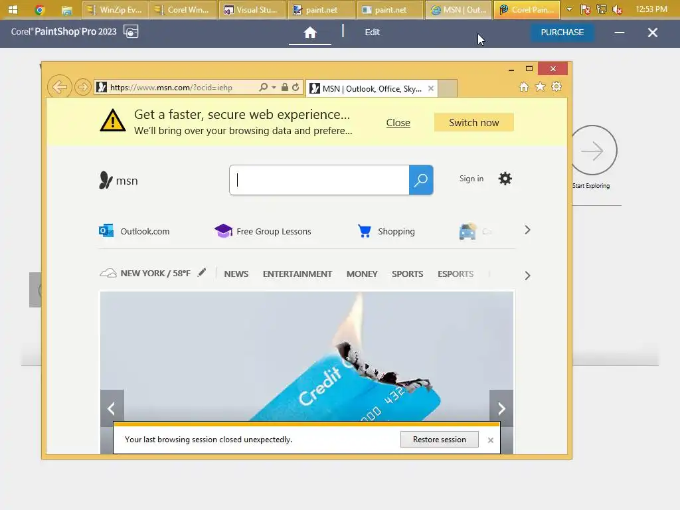
Task: Click the PaintShop Pro screenshot icon
Action: [x=131, y=32]
